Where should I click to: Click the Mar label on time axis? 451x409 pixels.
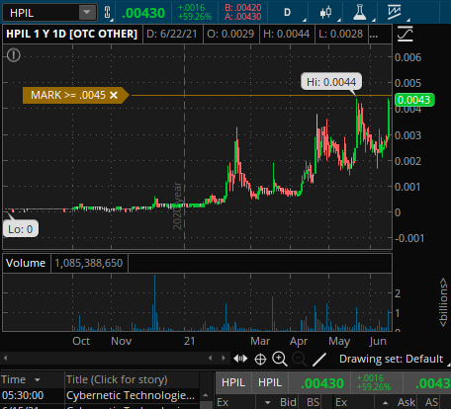coord(260,341)
